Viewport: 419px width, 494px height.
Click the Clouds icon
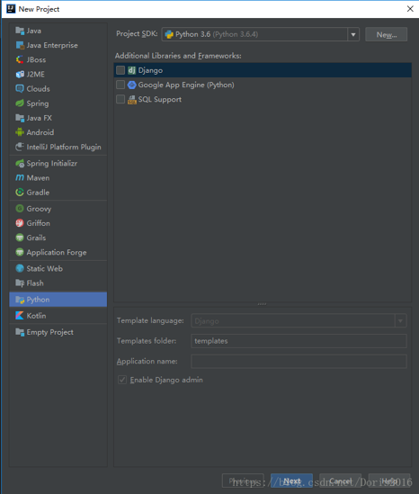click(x=20, y=88)
